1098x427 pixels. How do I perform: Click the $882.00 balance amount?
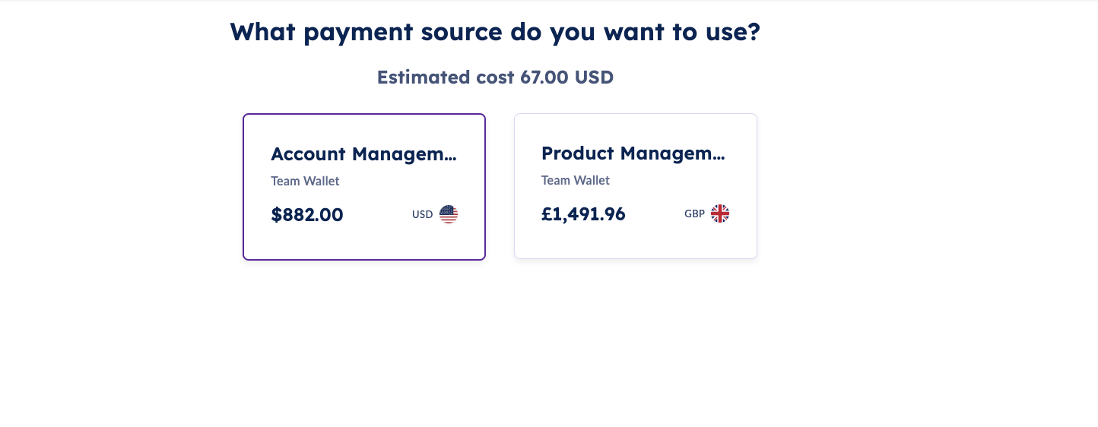click(307, 215)
